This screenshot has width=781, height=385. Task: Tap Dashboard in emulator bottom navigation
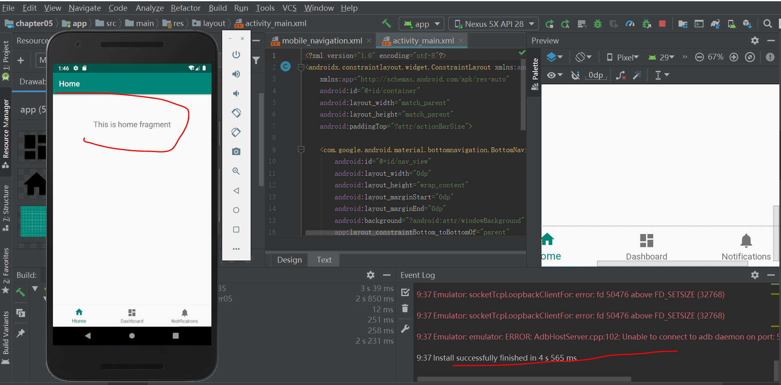[x=132, y=316]
